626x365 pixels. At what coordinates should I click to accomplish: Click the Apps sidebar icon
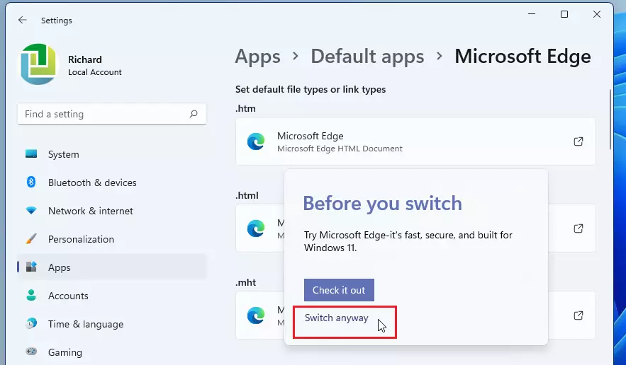pos(31,267)
